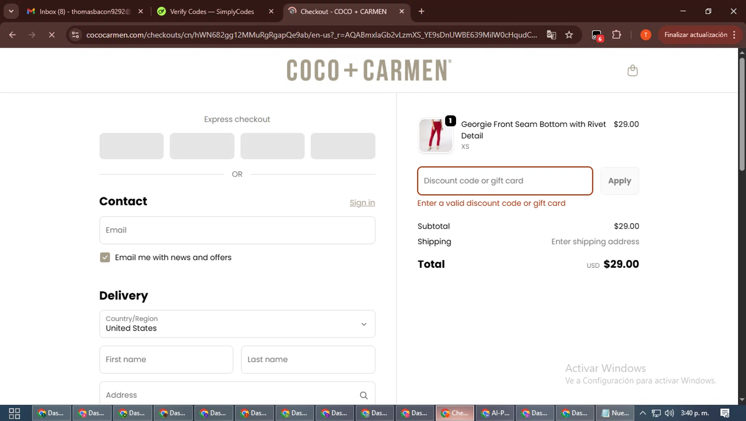Focus the Email input field
Image resolution: width=746 pixels, height=421 pixels.
(237, 230)
